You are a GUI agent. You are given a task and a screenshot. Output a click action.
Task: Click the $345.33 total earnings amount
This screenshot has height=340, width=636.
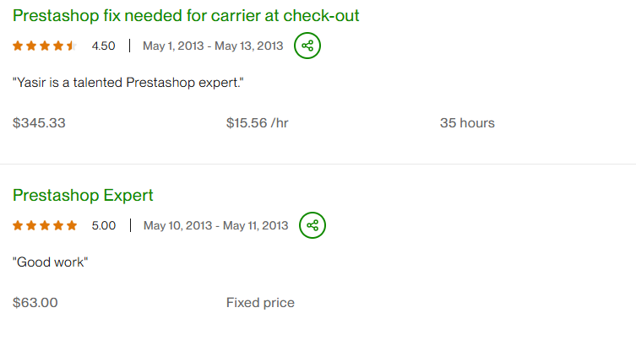click(39, 123)
